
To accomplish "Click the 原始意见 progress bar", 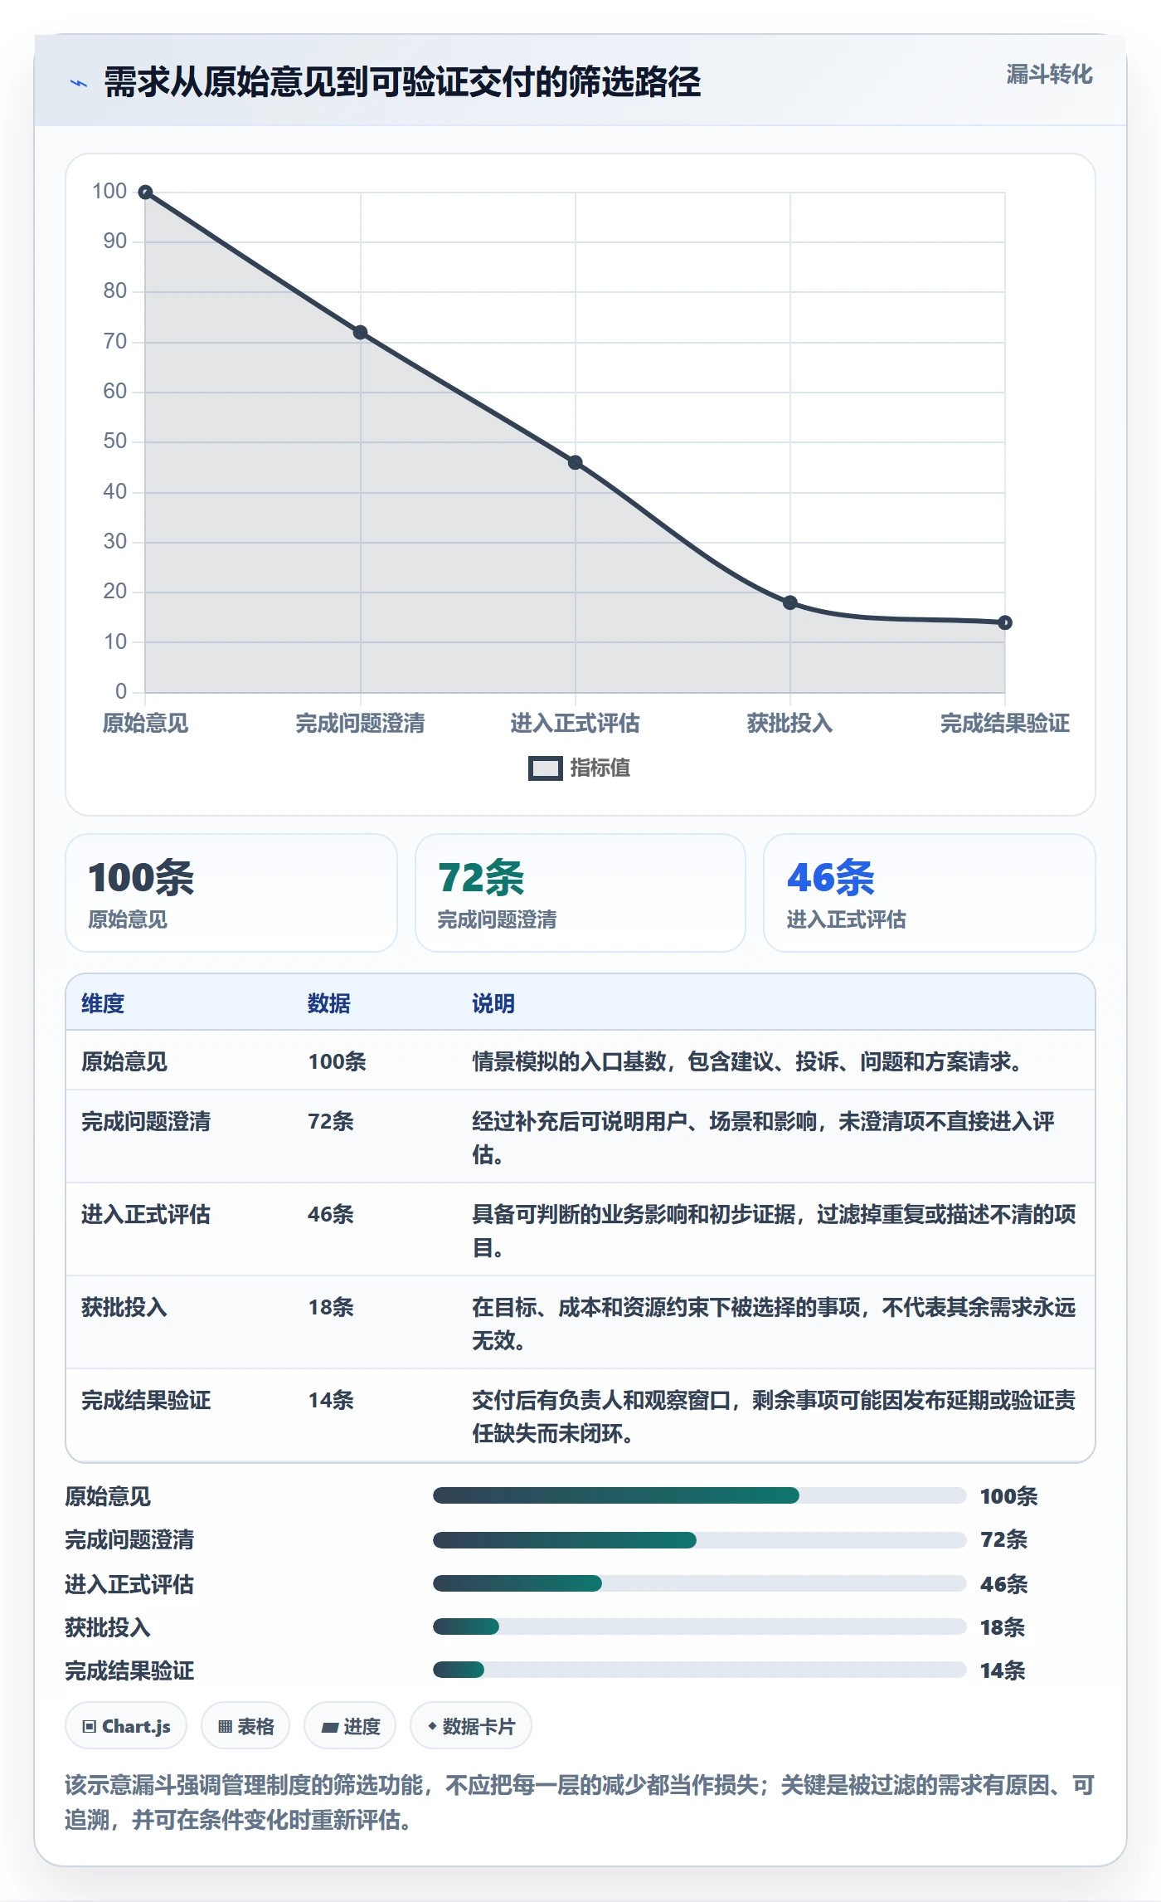I will tap(699, 1495).
